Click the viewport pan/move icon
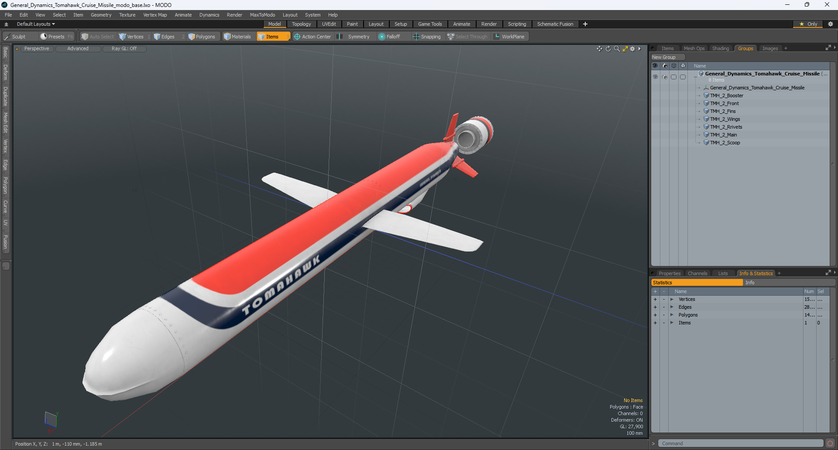Image resolution: width=838 pixels, height=450 pixels. (599, 49)
